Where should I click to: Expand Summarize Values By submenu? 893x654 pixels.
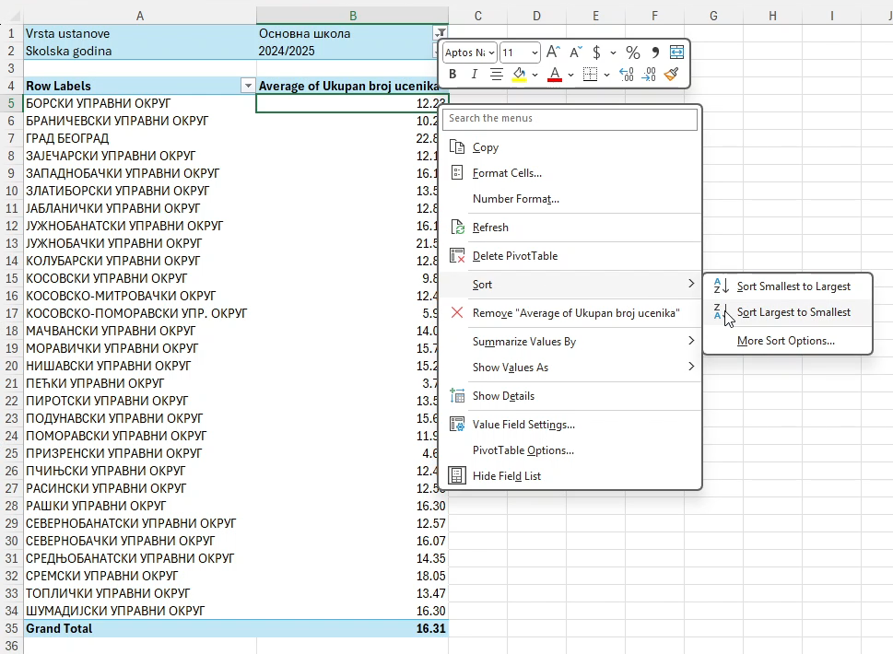571,341
